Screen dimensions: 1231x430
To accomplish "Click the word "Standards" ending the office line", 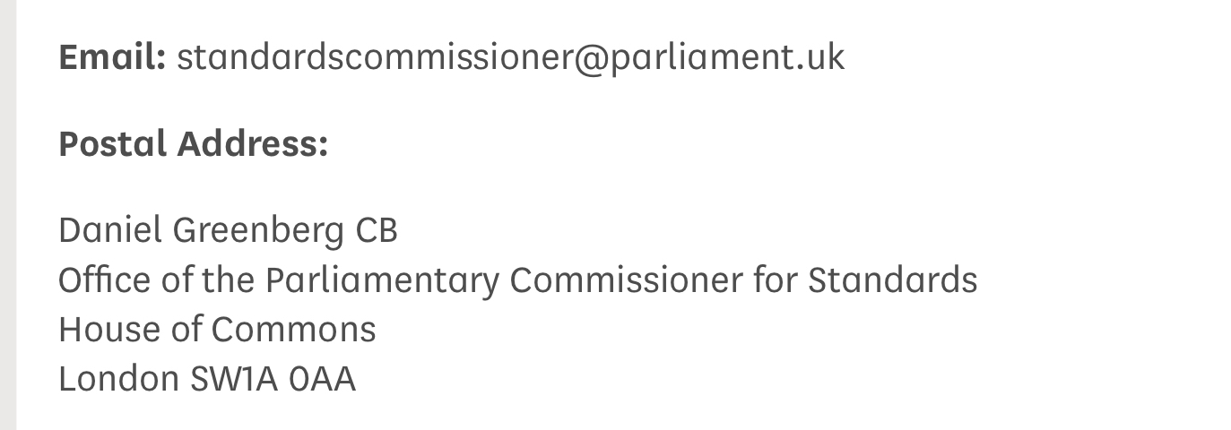I will [x=892, y=280].
